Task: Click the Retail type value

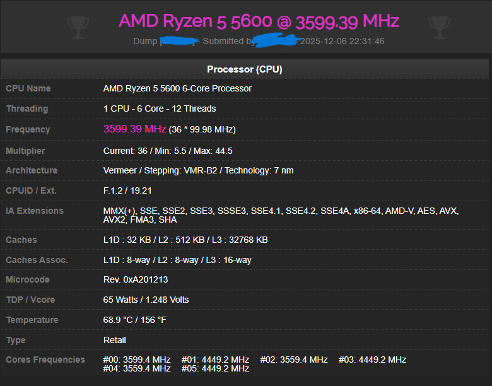Action: pos(115,340)
